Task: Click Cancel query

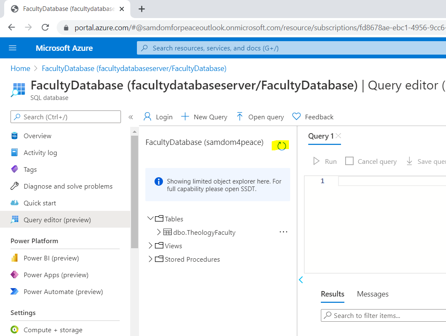Action: pos(371,161)
